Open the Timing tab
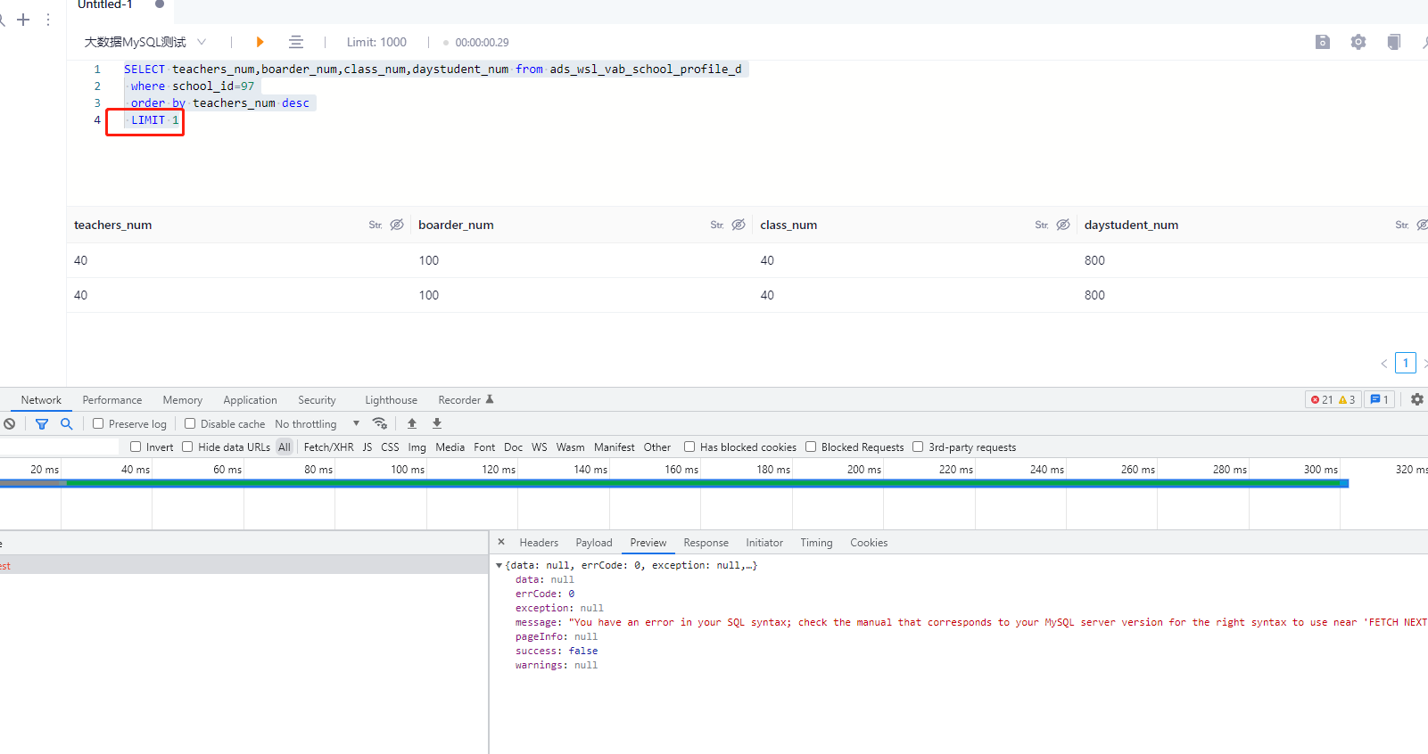The height and width of the screenshot is (754, 1428). pos(816,543)
